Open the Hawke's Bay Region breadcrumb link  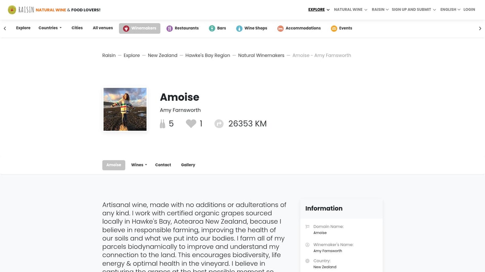point(207,55)
